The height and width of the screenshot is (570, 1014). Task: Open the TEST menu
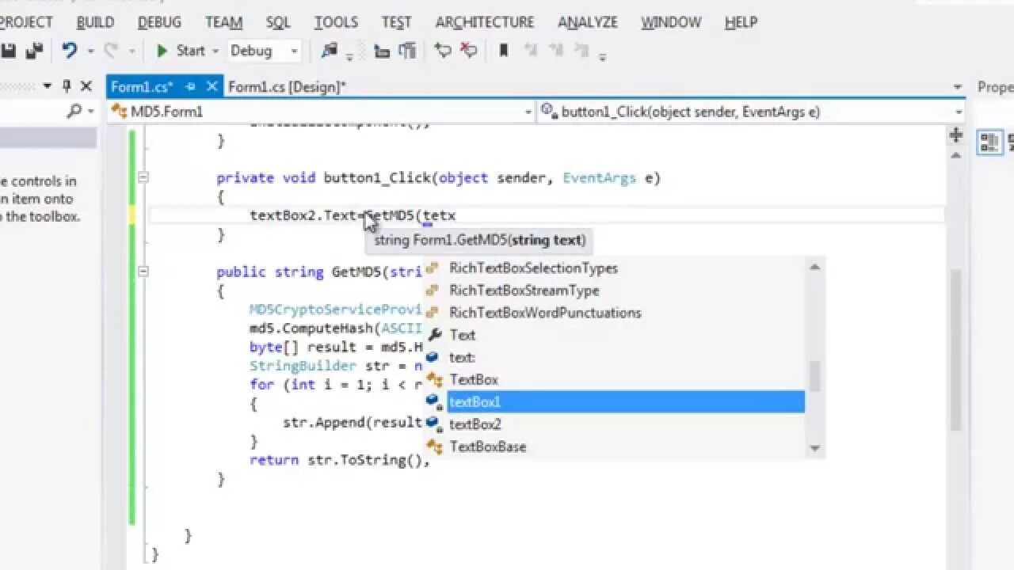click(x=396, y=22)
